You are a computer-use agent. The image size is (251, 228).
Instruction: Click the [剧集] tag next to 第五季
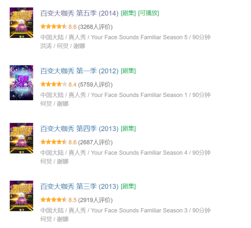[x=128, y=13]
